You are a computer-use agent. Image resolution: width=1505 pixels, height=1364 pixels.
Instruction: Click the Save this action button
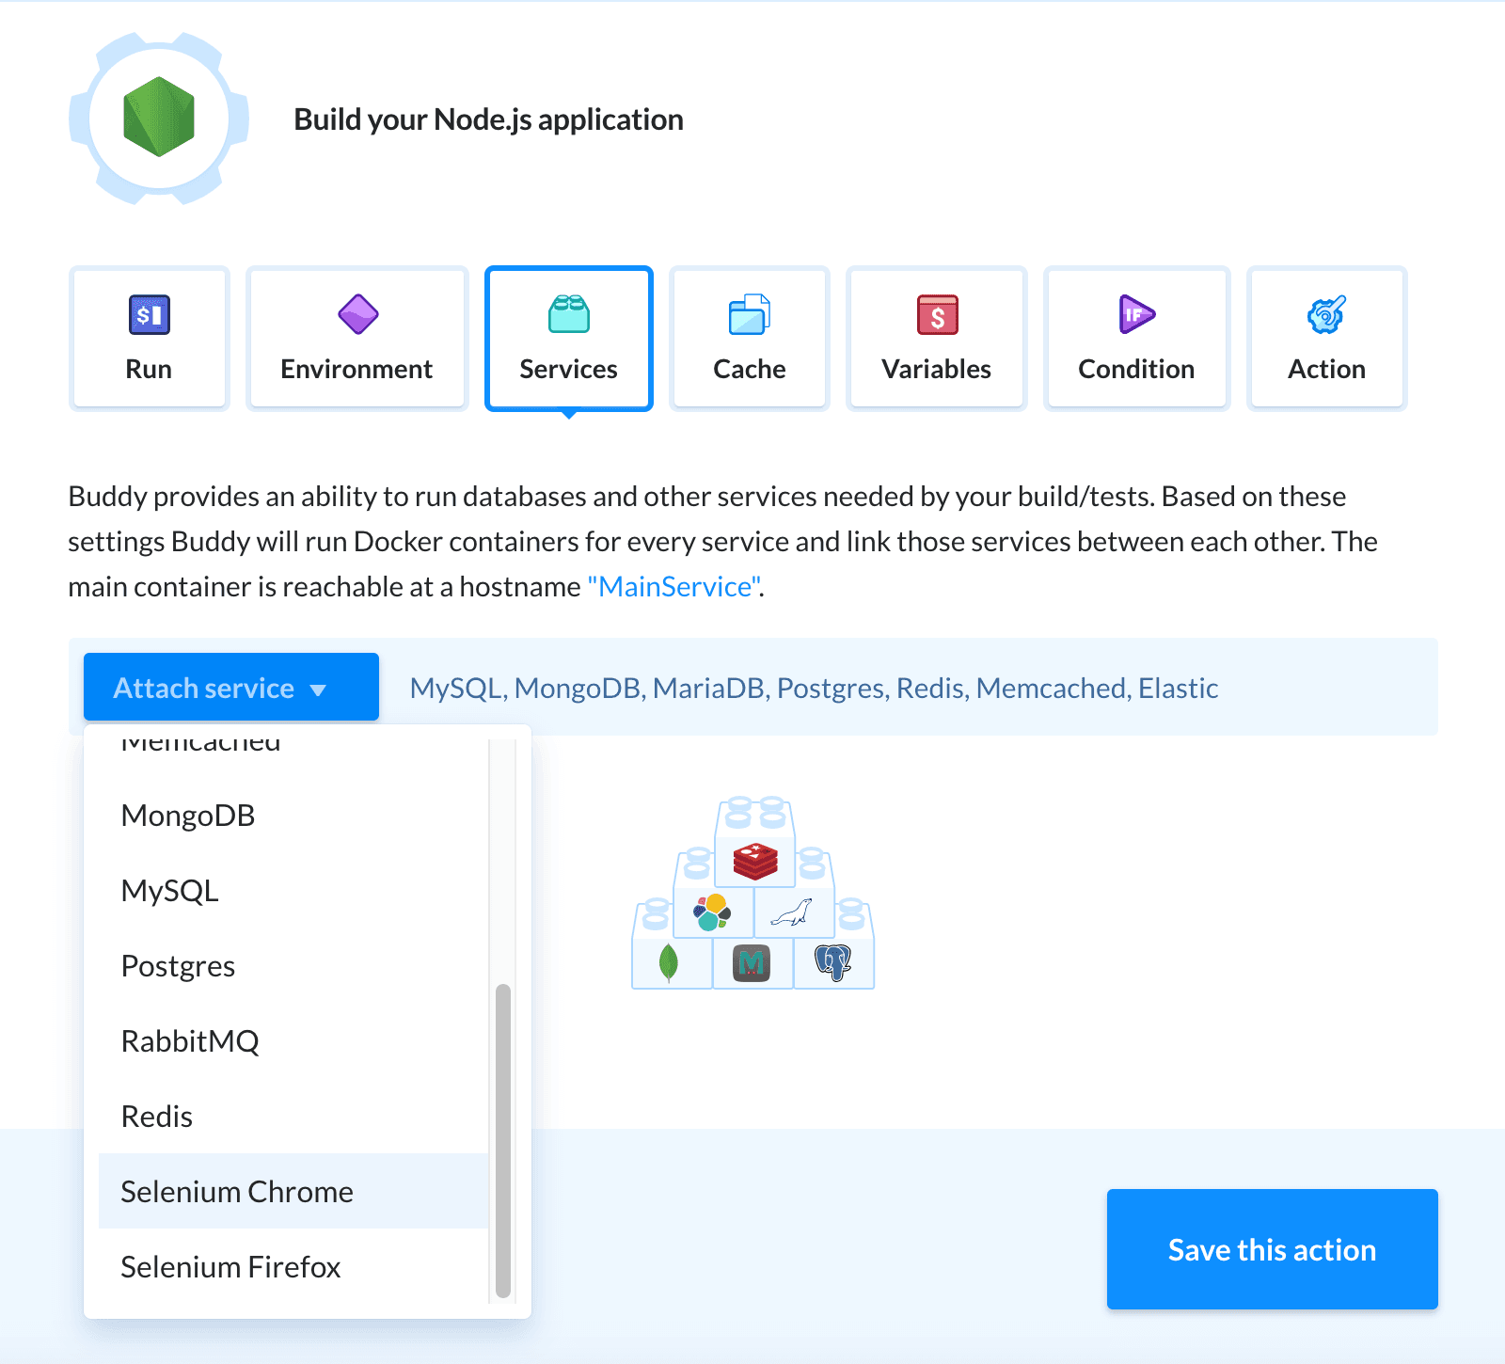click(1272, 1249)
